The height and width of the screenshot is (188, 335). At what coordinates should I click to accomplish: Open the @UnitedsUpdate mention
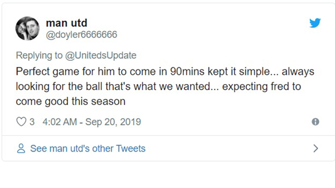(100, 55)
